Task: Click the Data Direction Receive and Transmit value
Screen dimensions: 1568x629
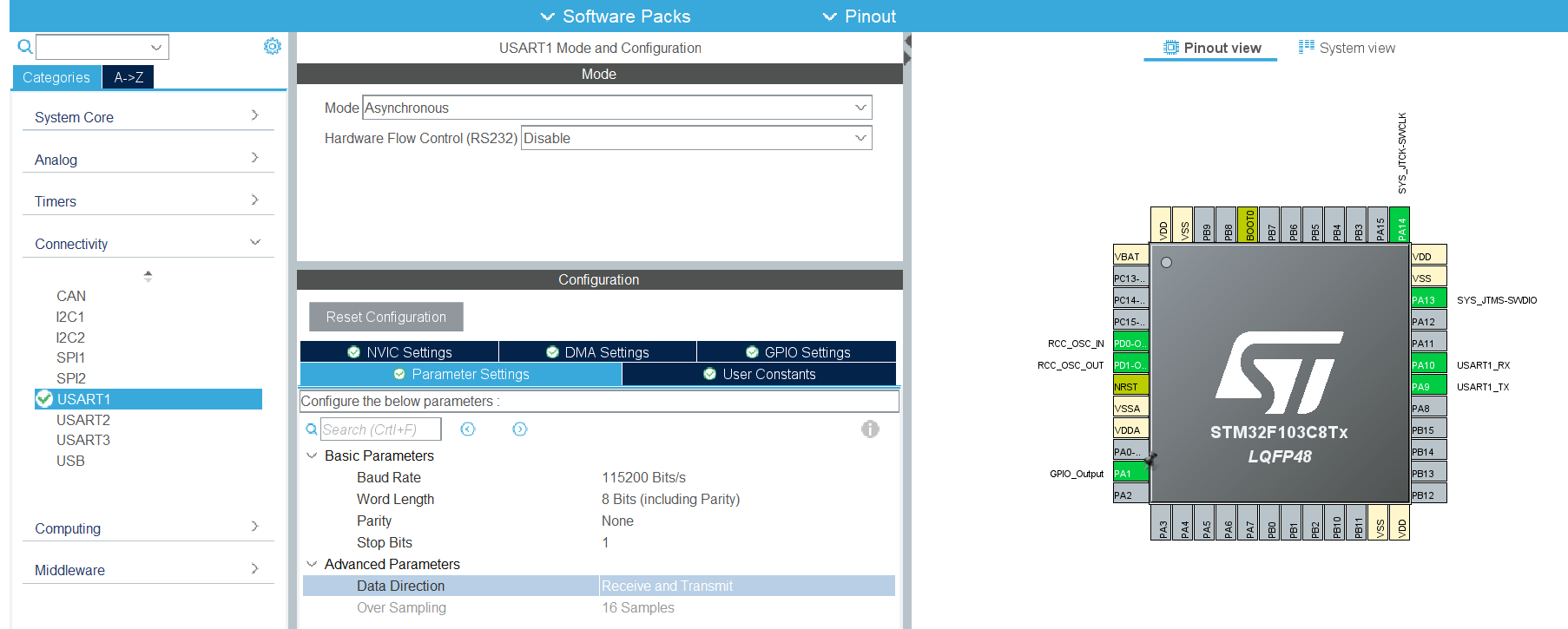Action: 668,586
